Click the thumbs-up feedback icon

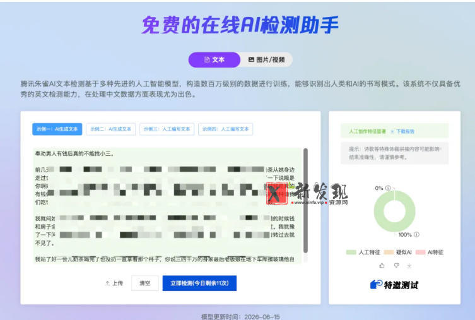click(x=382, y=266)
